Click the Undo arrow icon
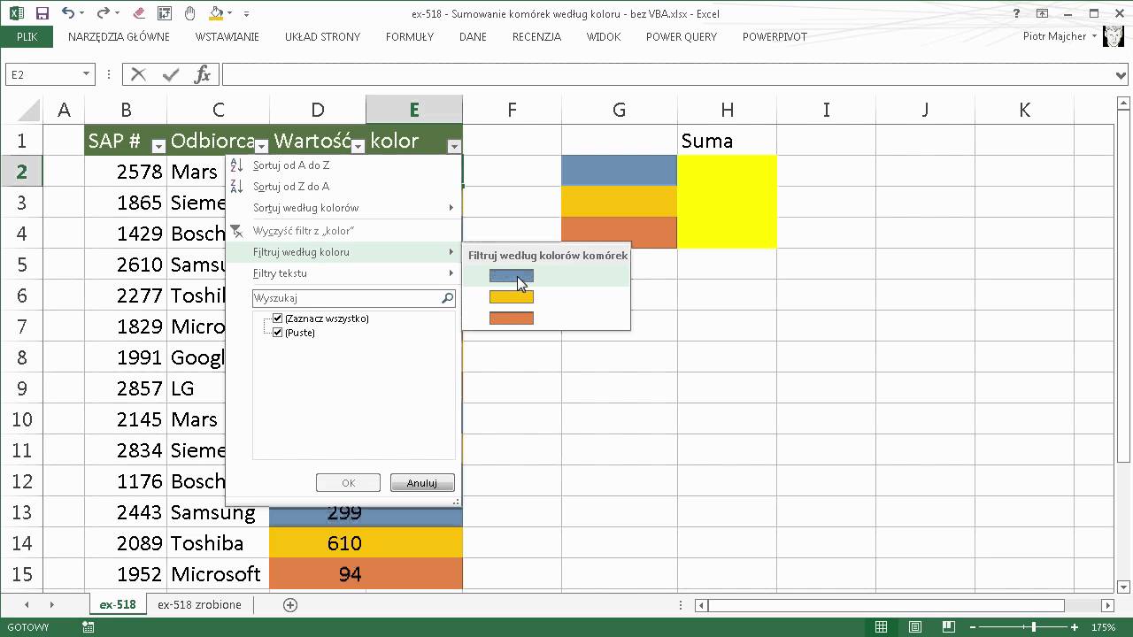Image resolution: width=1133 pixels, height=637 pixels. click(x=67, y=13)
